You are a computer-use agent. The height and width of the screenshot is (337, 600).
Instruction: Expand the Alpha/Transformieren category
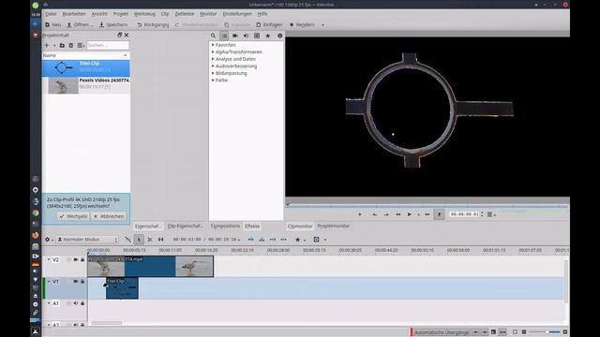(x=213, y=52)
